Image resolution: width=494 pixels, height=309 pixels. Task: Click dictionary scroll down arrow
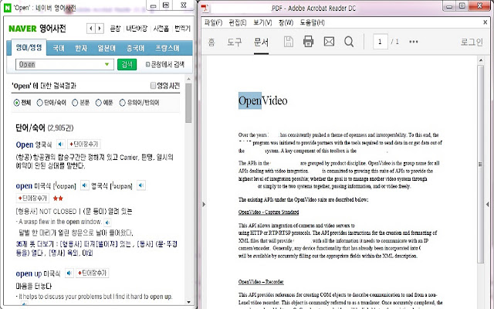tap(188, 302)
